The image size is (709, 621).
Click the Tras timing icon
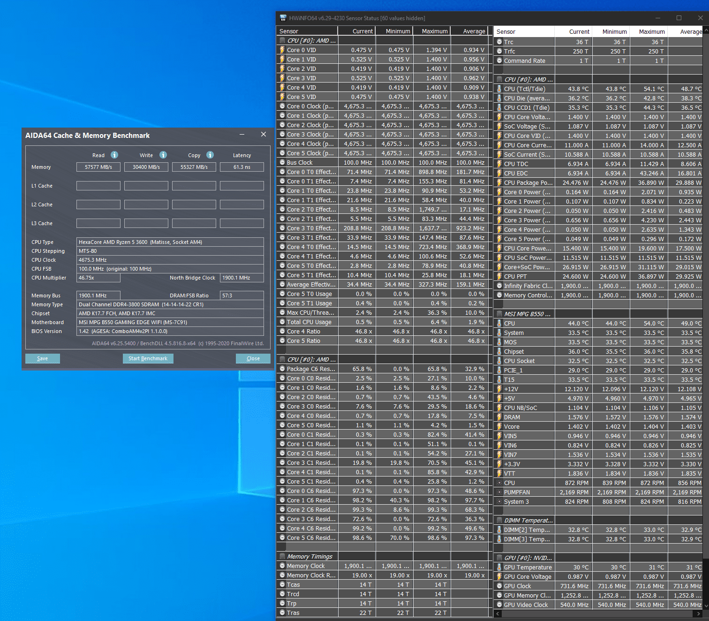click(x=282, y=613)
